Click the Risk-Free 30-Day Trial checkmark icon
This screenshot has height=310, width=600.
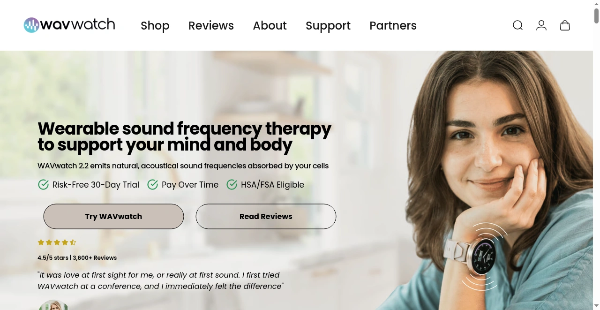click(x=43, y=185)
